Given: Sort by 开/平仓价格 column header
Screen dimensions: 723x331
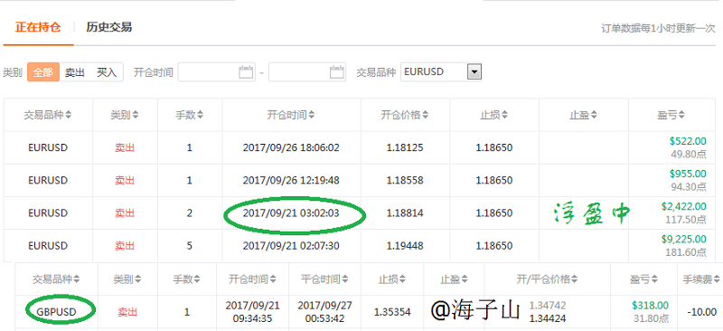Looking at the screenshot, I should (x=548, y=279).
